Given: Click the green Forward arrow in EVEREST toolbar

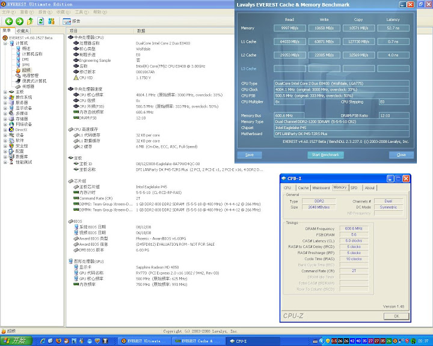Looking at the screenshot, I should 19,21.
